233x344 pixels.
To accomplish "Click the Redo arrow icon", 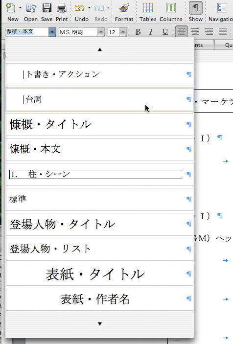I will [99, 8].
